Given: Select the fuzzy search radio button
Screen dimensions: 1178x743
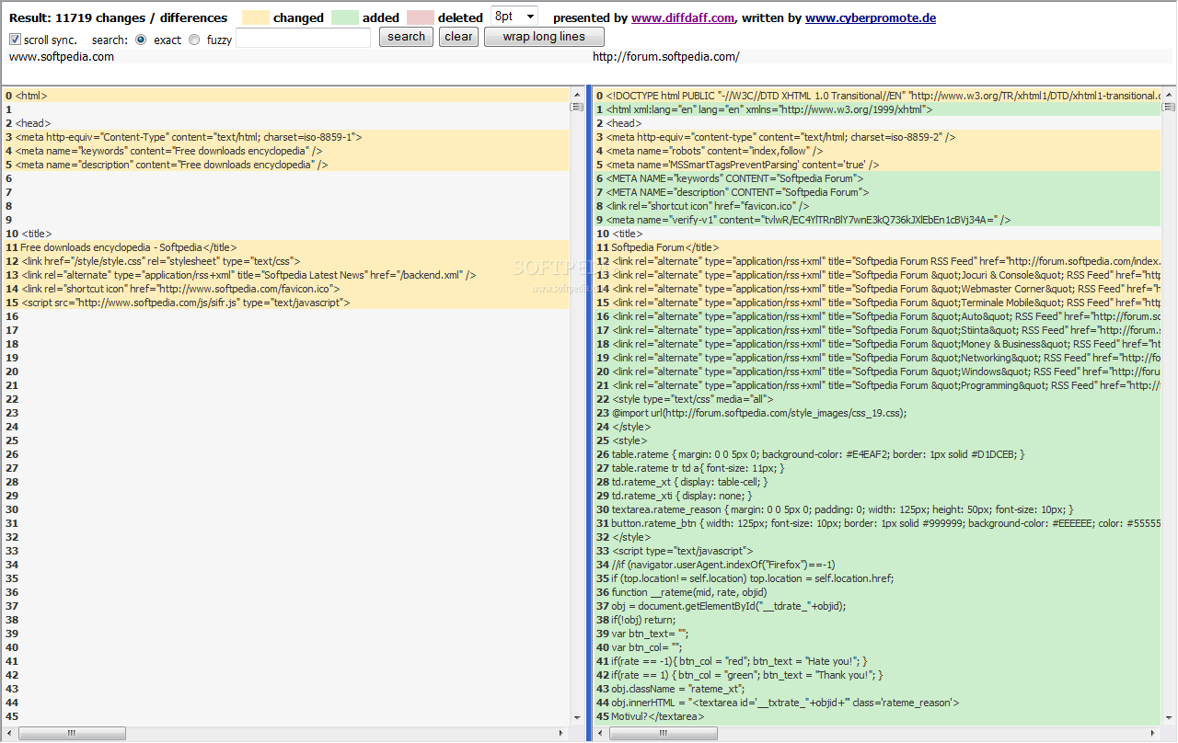Looking at the screenshot, I should (194, 40).
